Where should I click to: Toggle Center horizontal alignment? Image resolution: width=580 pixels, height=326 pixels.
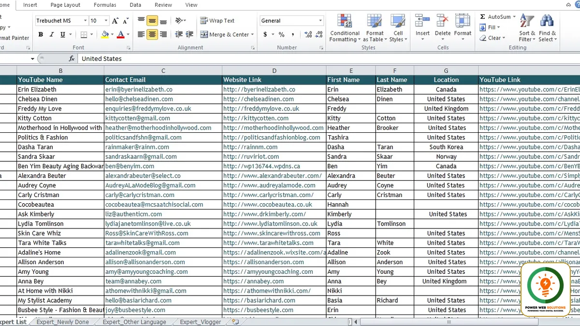[152, 34]
